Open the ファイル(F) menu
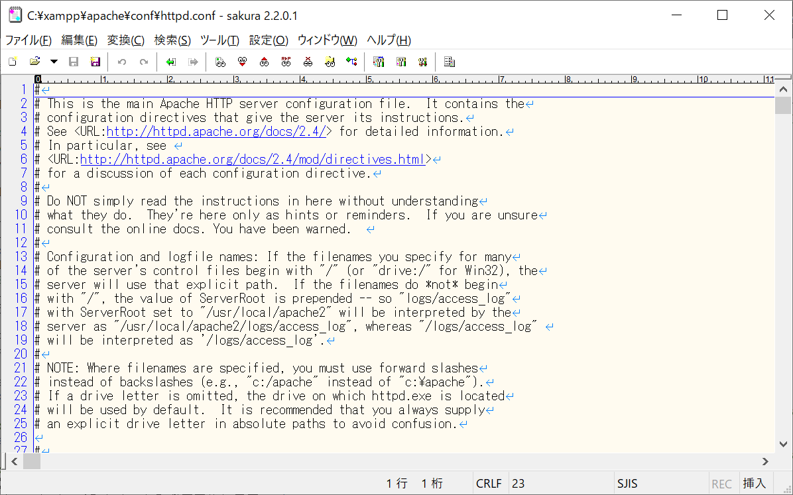This screenshot has height=495, width=793. click(29, 40)
